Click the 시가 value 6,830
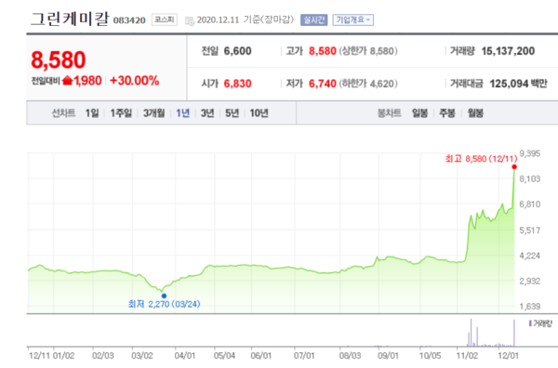This screenshot has width=558, height=368. pyautogui.click(x=237, y=84)
